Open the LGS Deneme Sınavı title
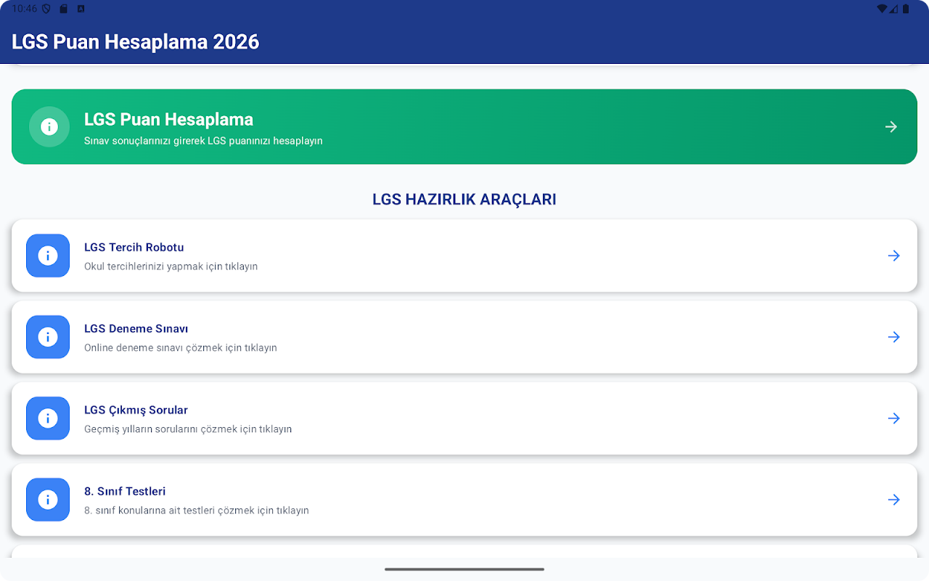Screen dimensions: 929x581 (136, 328)
